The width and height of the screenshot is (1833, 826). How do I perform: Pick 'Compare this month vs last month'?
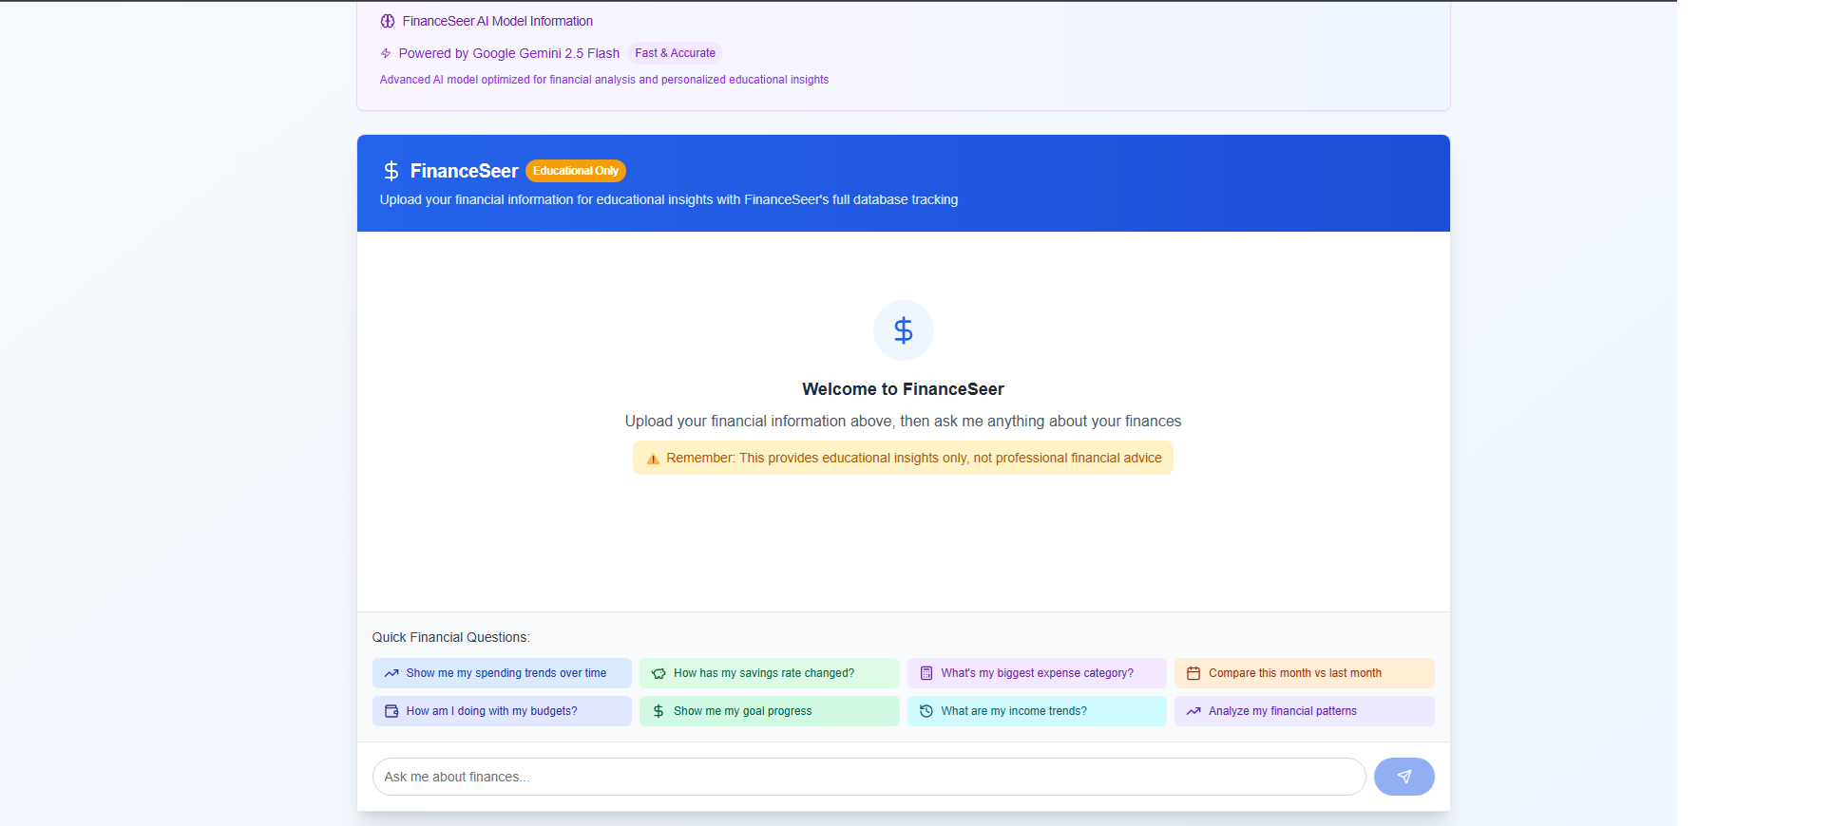coord(1305,673)
